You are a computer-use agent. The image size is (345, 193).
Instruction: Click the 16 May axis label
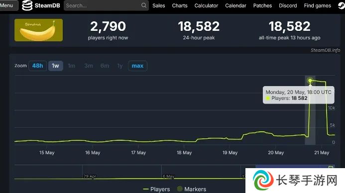tap(93, 153)
